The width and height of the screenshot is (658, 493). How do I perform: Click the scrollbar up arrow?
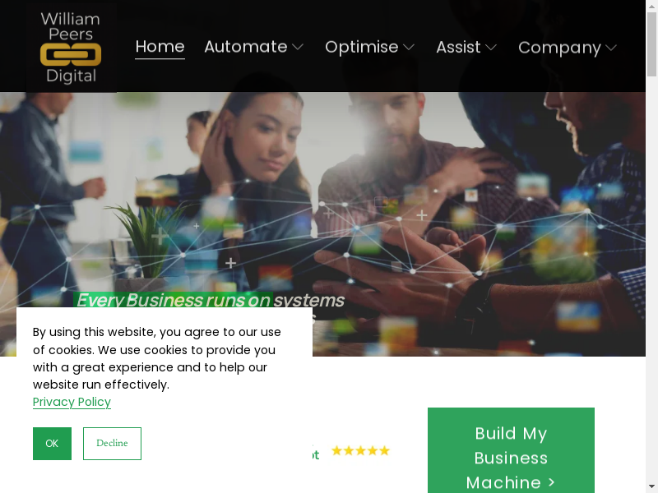pos(651,6)
